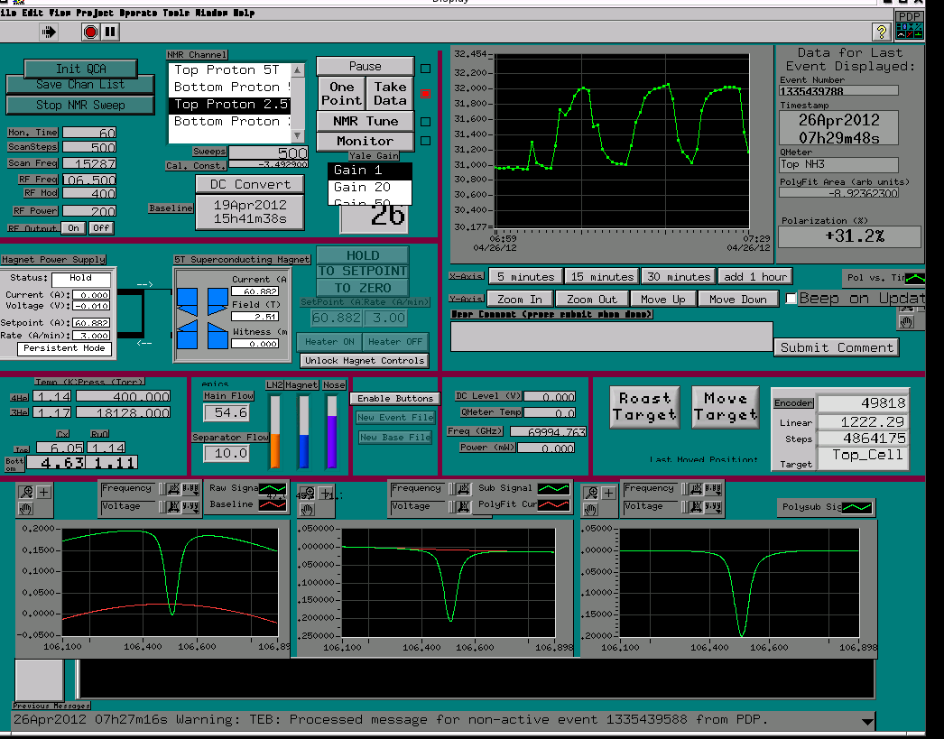Click the Baseline plot legend swatch

coord(273,505)
